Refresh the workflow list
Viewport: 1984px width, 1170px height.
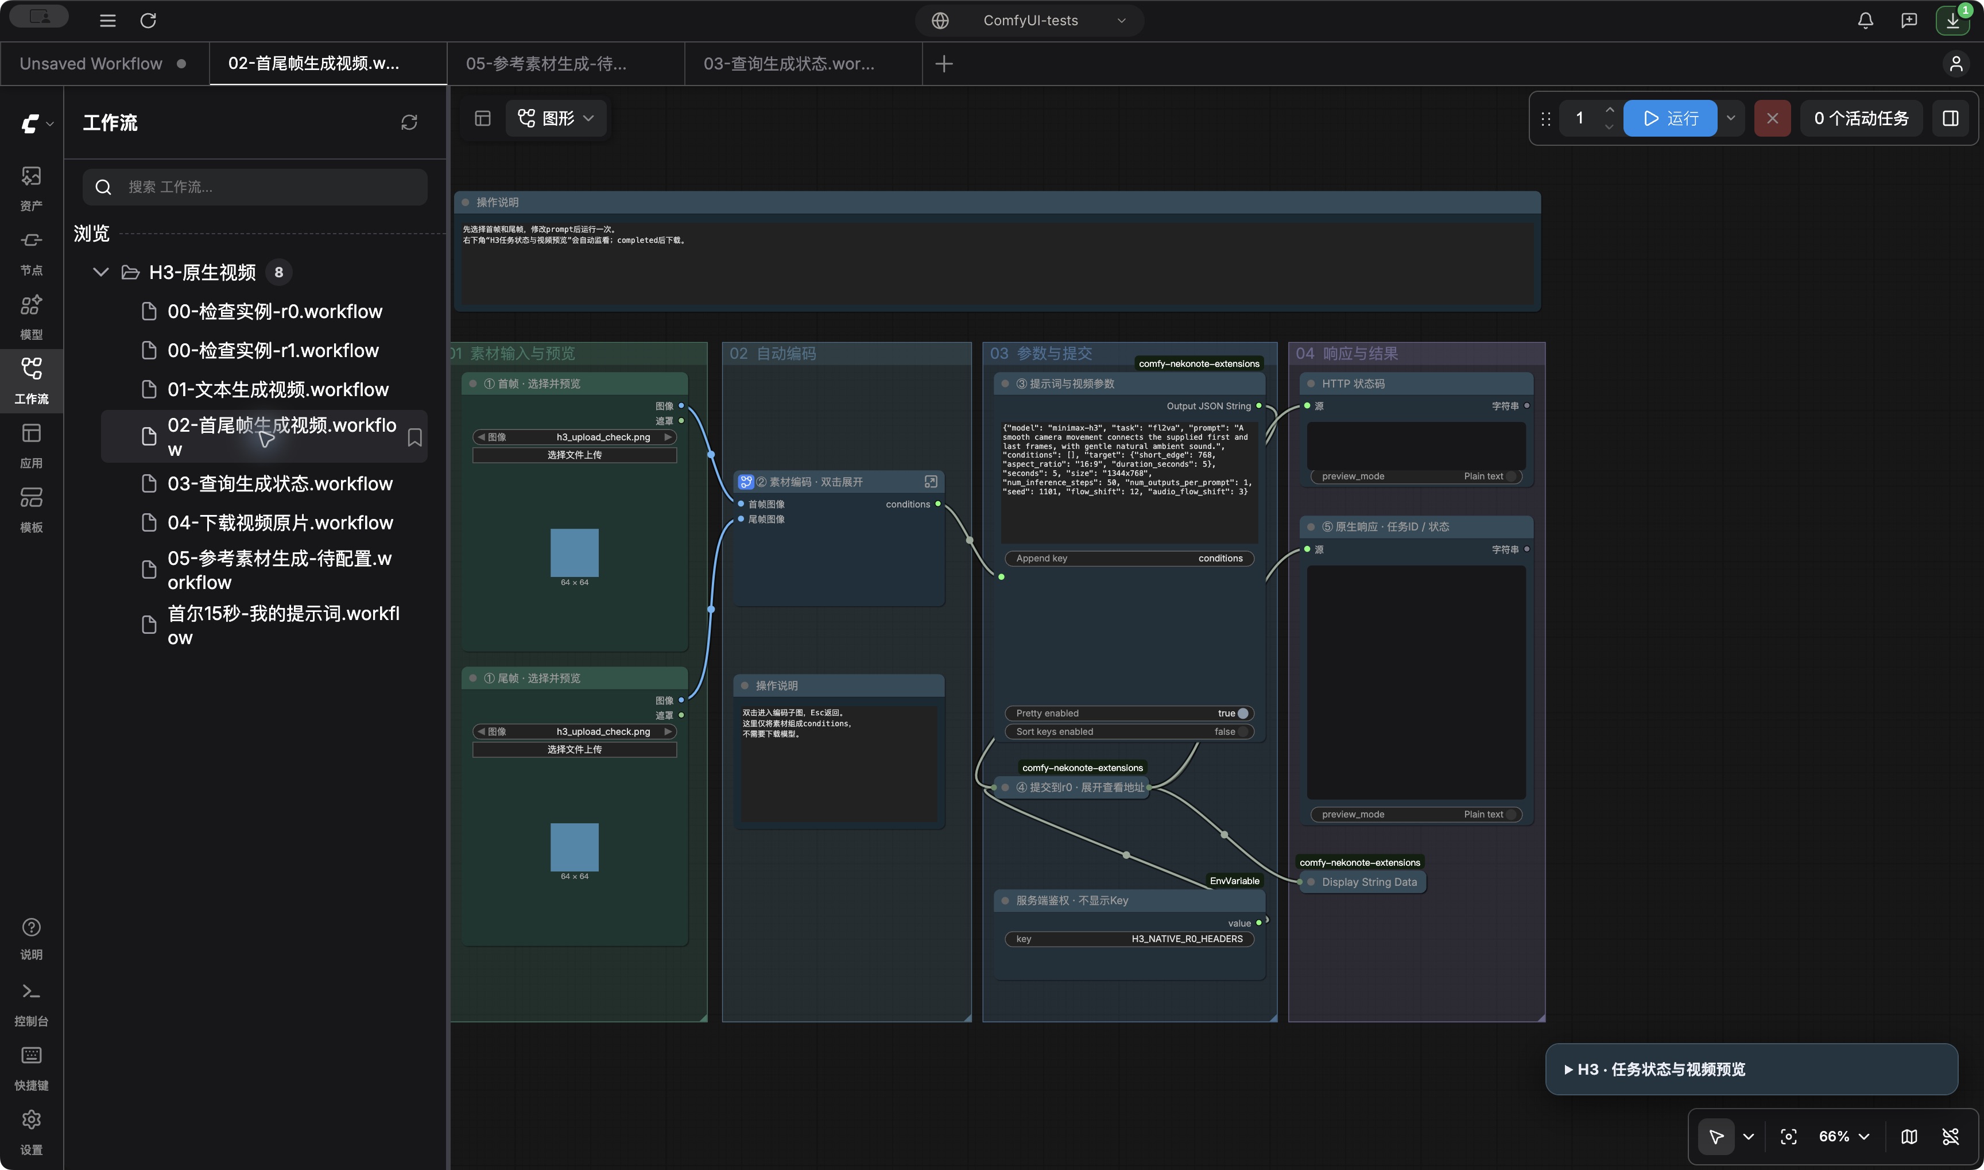click(x=409, y=122)
